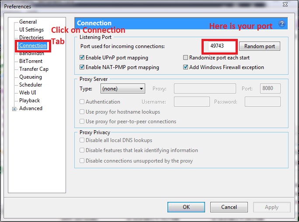Click the Random port button

[260, 46]
